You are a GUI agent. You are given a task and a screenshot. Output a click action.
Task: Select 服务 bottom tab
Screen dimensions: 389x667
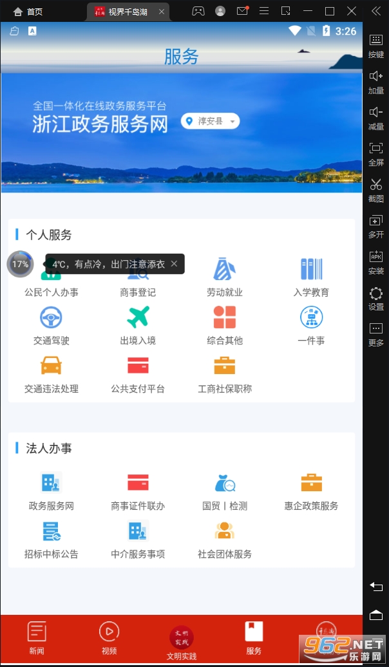pyautogui.click(x=254, y=637)
